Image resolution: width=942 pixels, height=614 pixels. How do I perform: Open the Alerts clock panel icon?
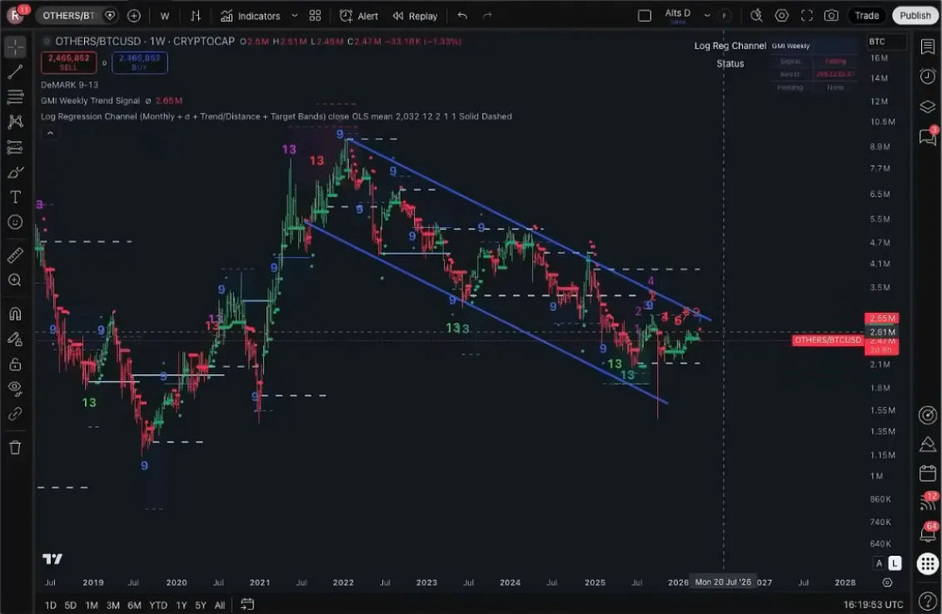pos(927,76)
